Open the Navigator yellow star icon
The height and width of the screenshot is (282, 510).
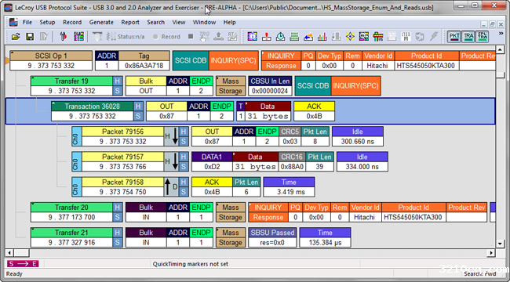pyautogui.click(x=350, y=37)
